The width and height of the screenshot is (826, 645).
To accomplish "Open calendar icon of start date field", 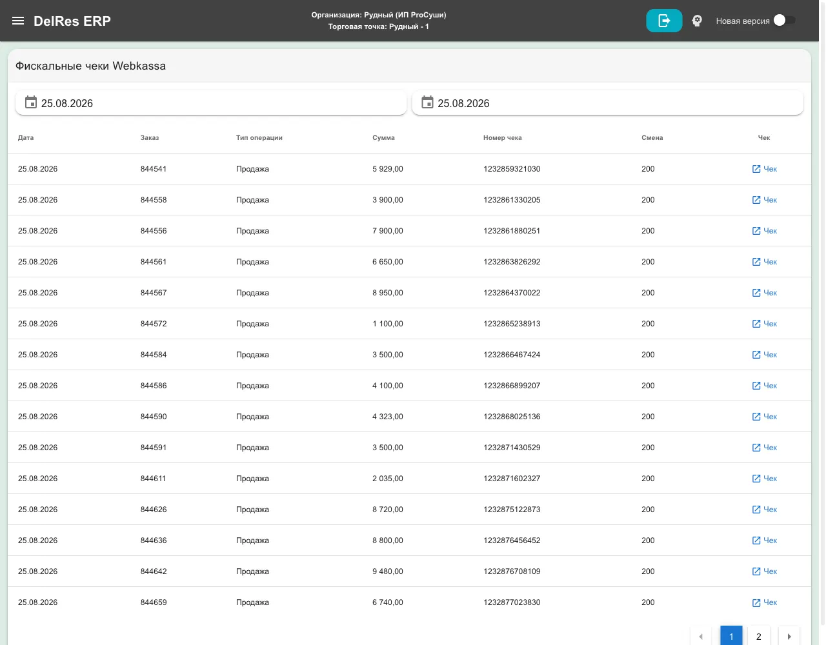I will tap(31, 103).
